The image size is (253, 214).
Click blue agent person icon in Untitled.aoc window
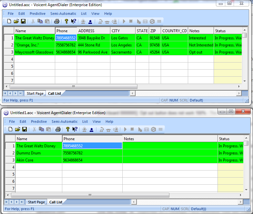[90, 21]
